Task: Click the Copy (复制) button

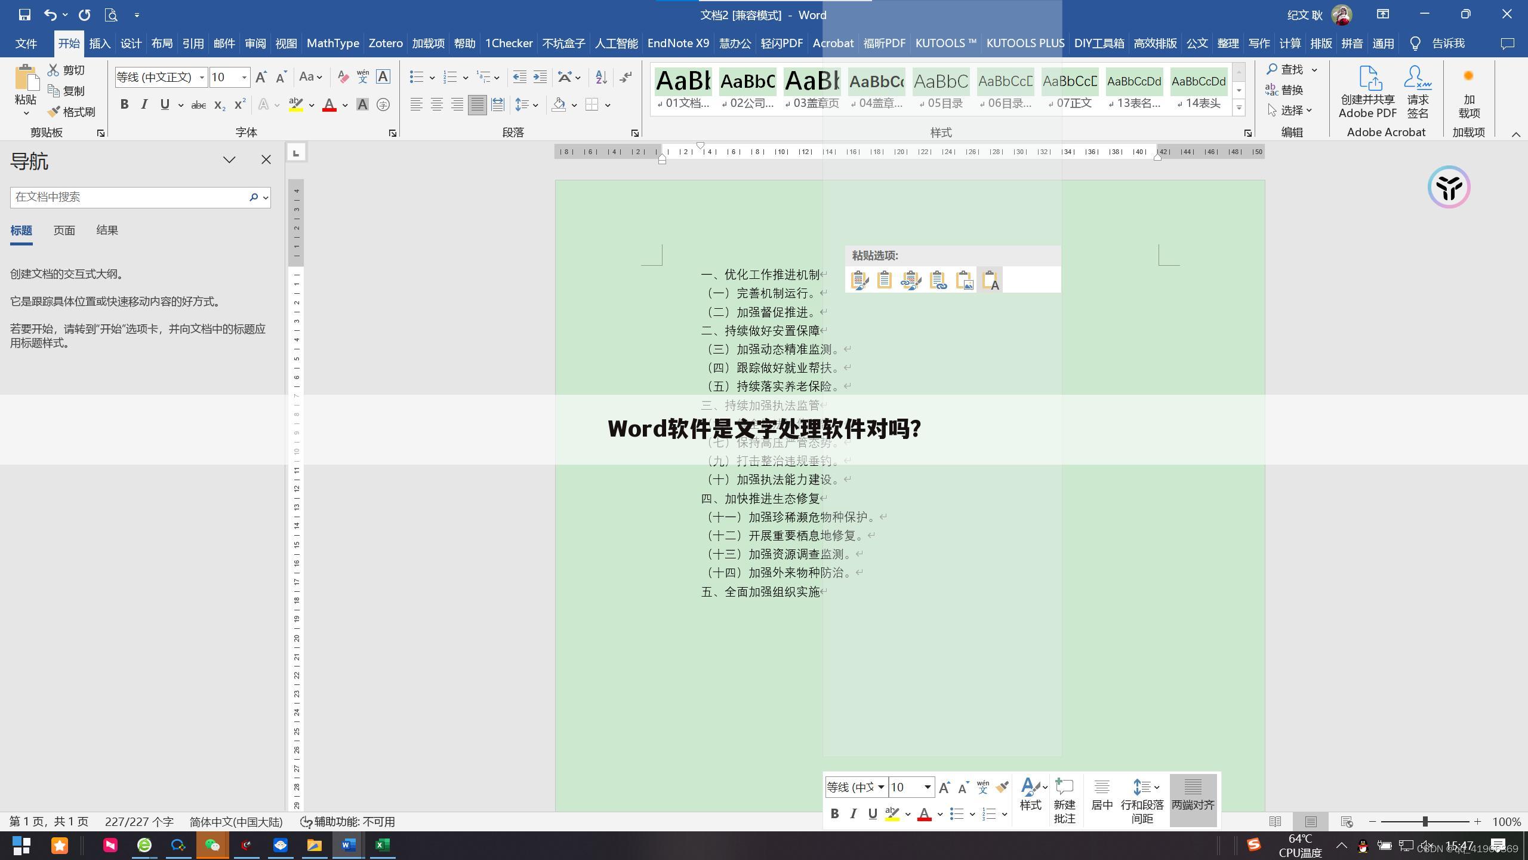Action: pos(66,91)
